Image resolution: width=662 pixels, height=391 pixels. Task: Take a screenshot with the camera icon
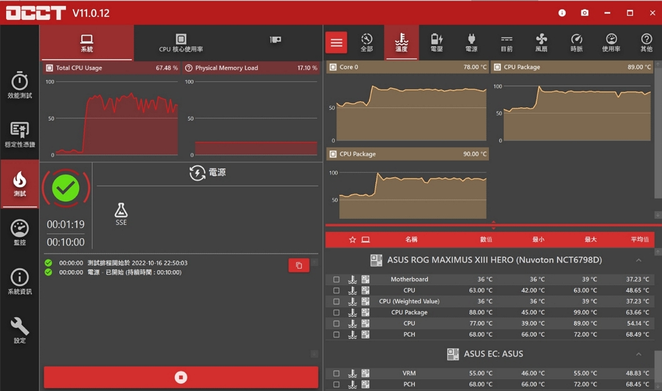click(x=585, y=13)
